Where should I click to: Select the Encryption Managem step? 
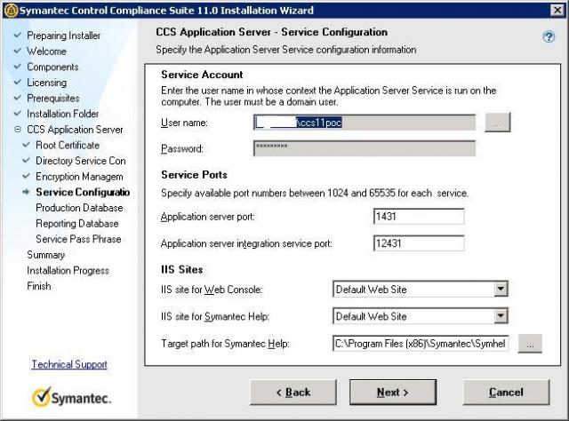[x=79, y=176]
